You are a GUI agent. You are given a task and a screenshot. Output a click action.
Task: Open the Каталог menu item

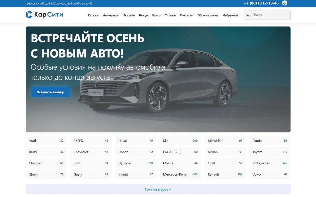click(93, 15)
